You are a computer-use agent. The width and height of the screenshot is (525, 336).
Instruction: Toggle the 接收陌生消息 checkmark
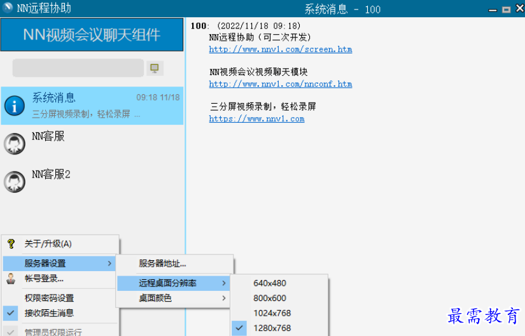10,313
